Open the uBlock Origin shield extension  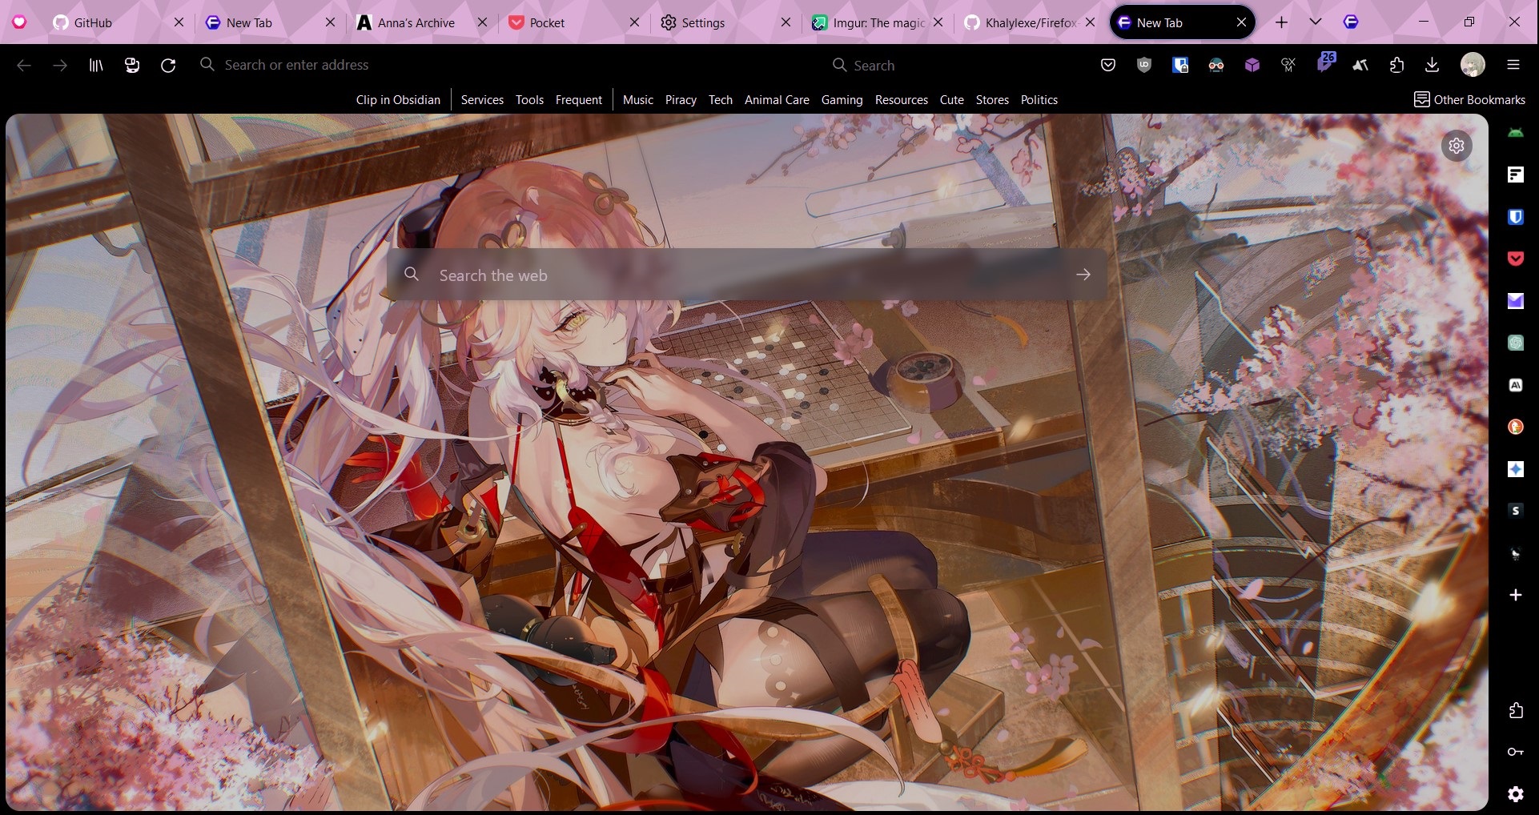(x=1144, y=65)
